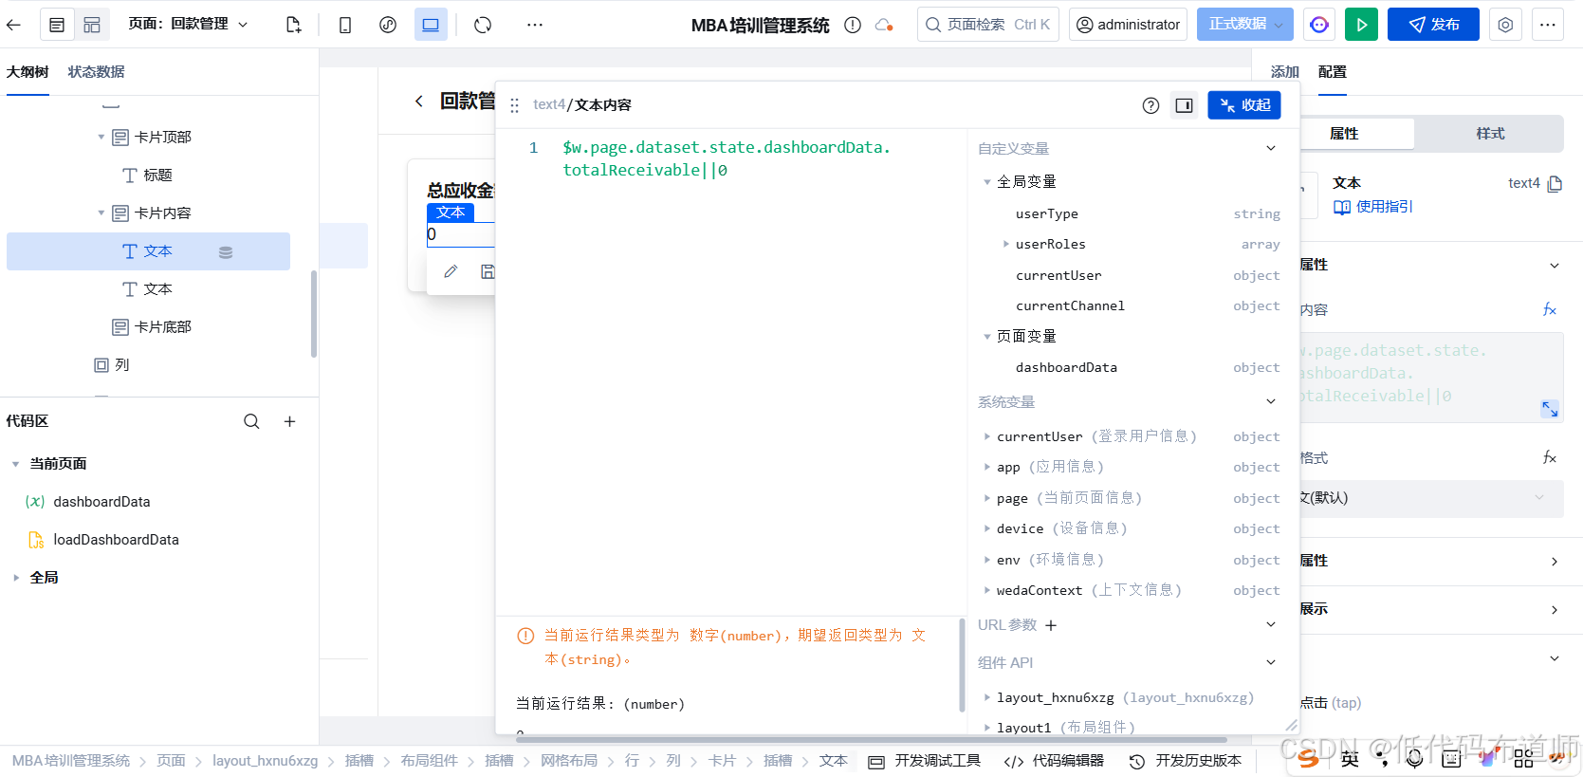The width and height of the screenshot is (1583, 777).
Task: Collapse the 卡片顶部 tree node
Action: pyautogui.click(x=101, y=137)
